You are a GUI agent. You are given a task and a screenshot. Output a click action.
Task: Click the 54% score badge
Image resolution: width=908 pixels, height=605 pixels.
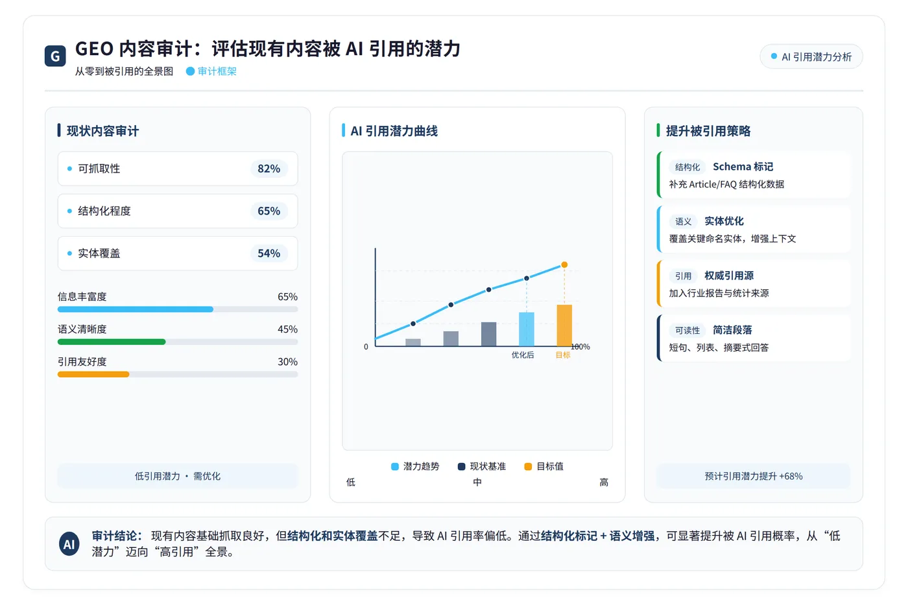pyautogui.click(x=269, y=253)
